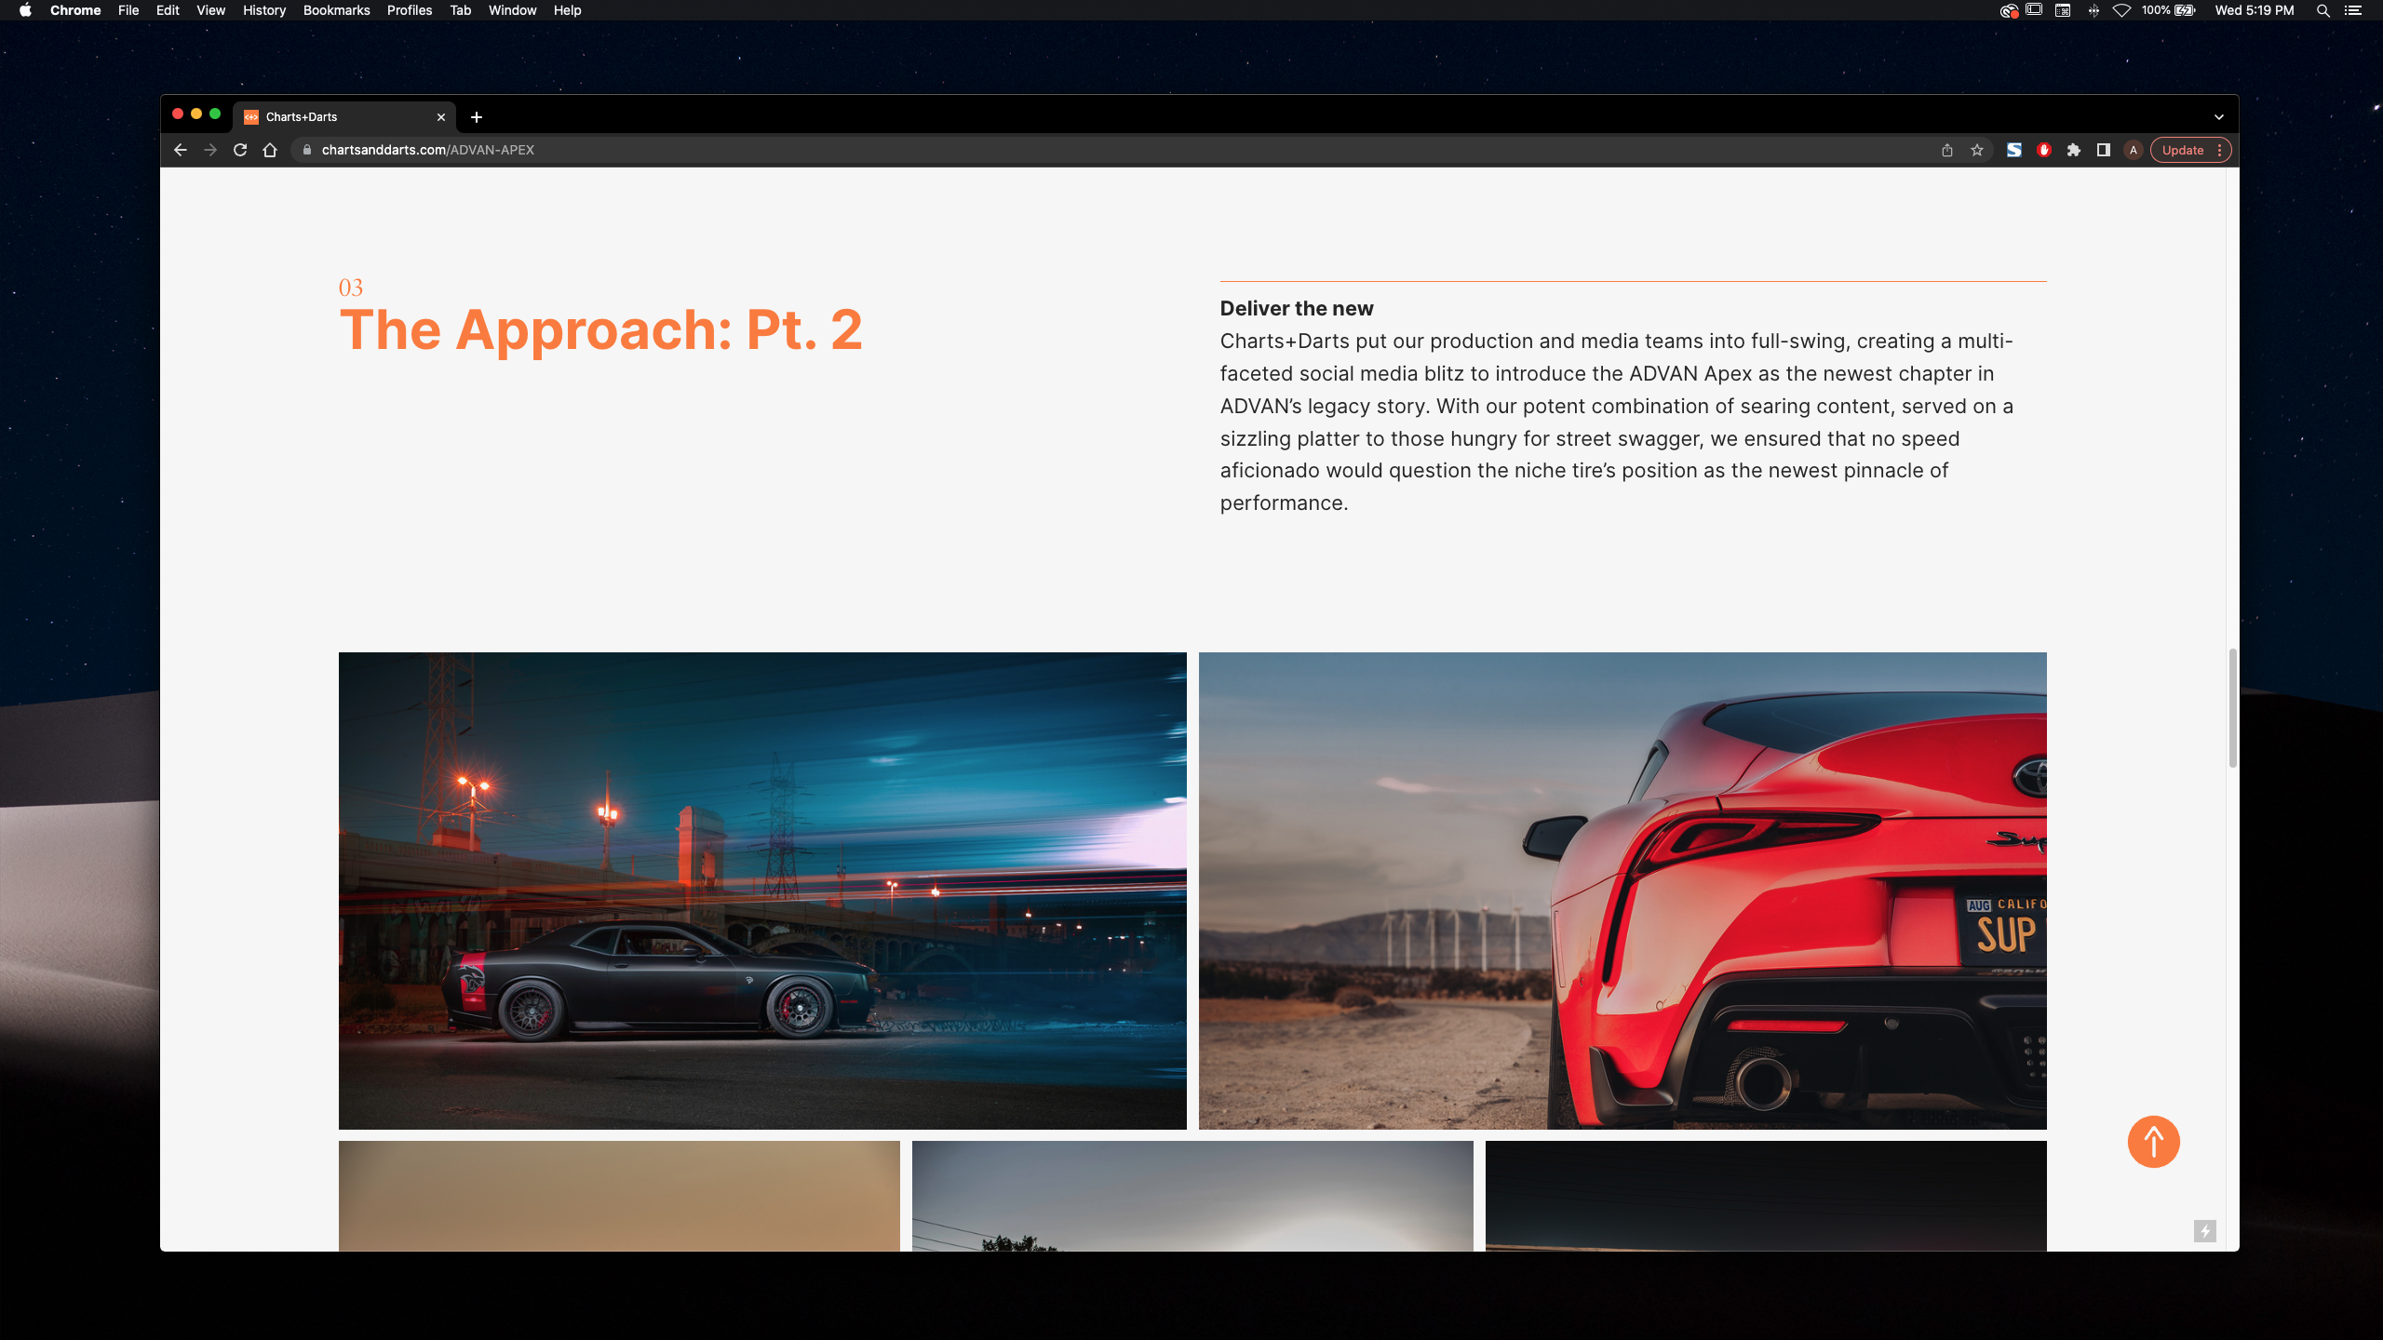
Task: Open the Window menu
Action: [x=513, y=10]
